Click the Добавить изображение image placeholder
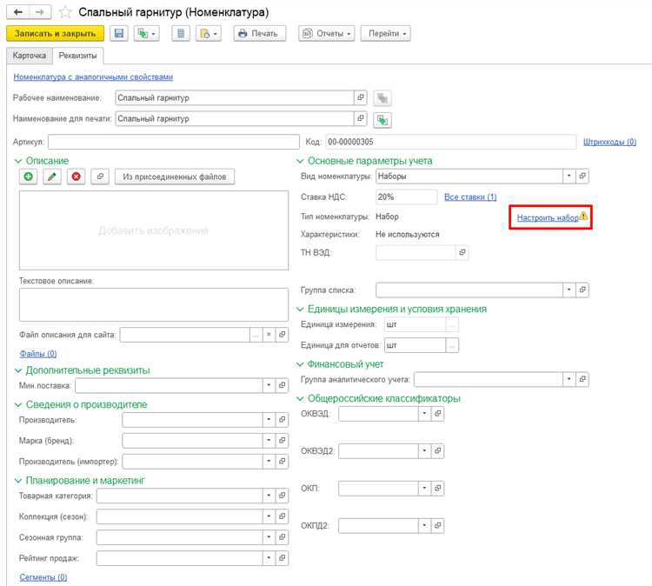Screen dimensions: 652x586 point(154,230)
